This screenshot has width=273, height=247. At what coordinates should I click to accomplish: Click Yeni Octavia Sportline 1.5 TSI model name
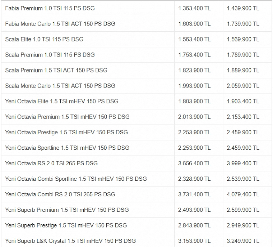pos(67,148)
